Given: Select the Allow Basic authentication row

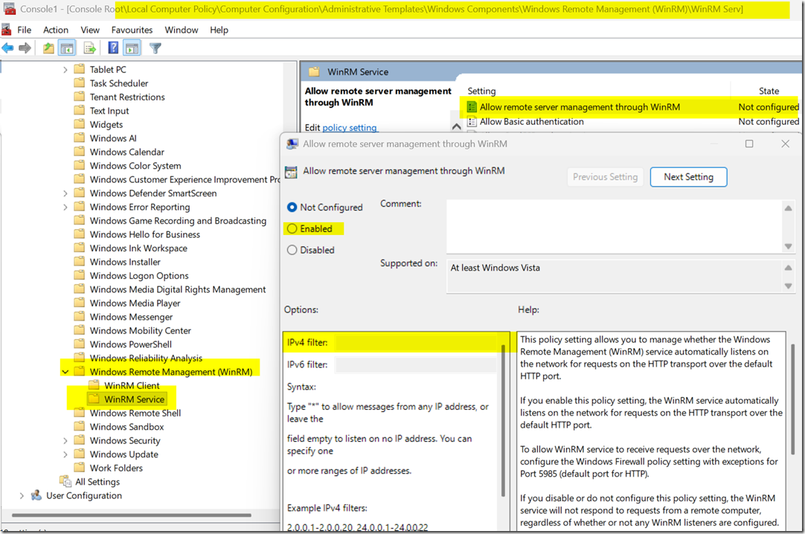Looking at the screenshot, I should pyautogui.click(x=632, y=121).
